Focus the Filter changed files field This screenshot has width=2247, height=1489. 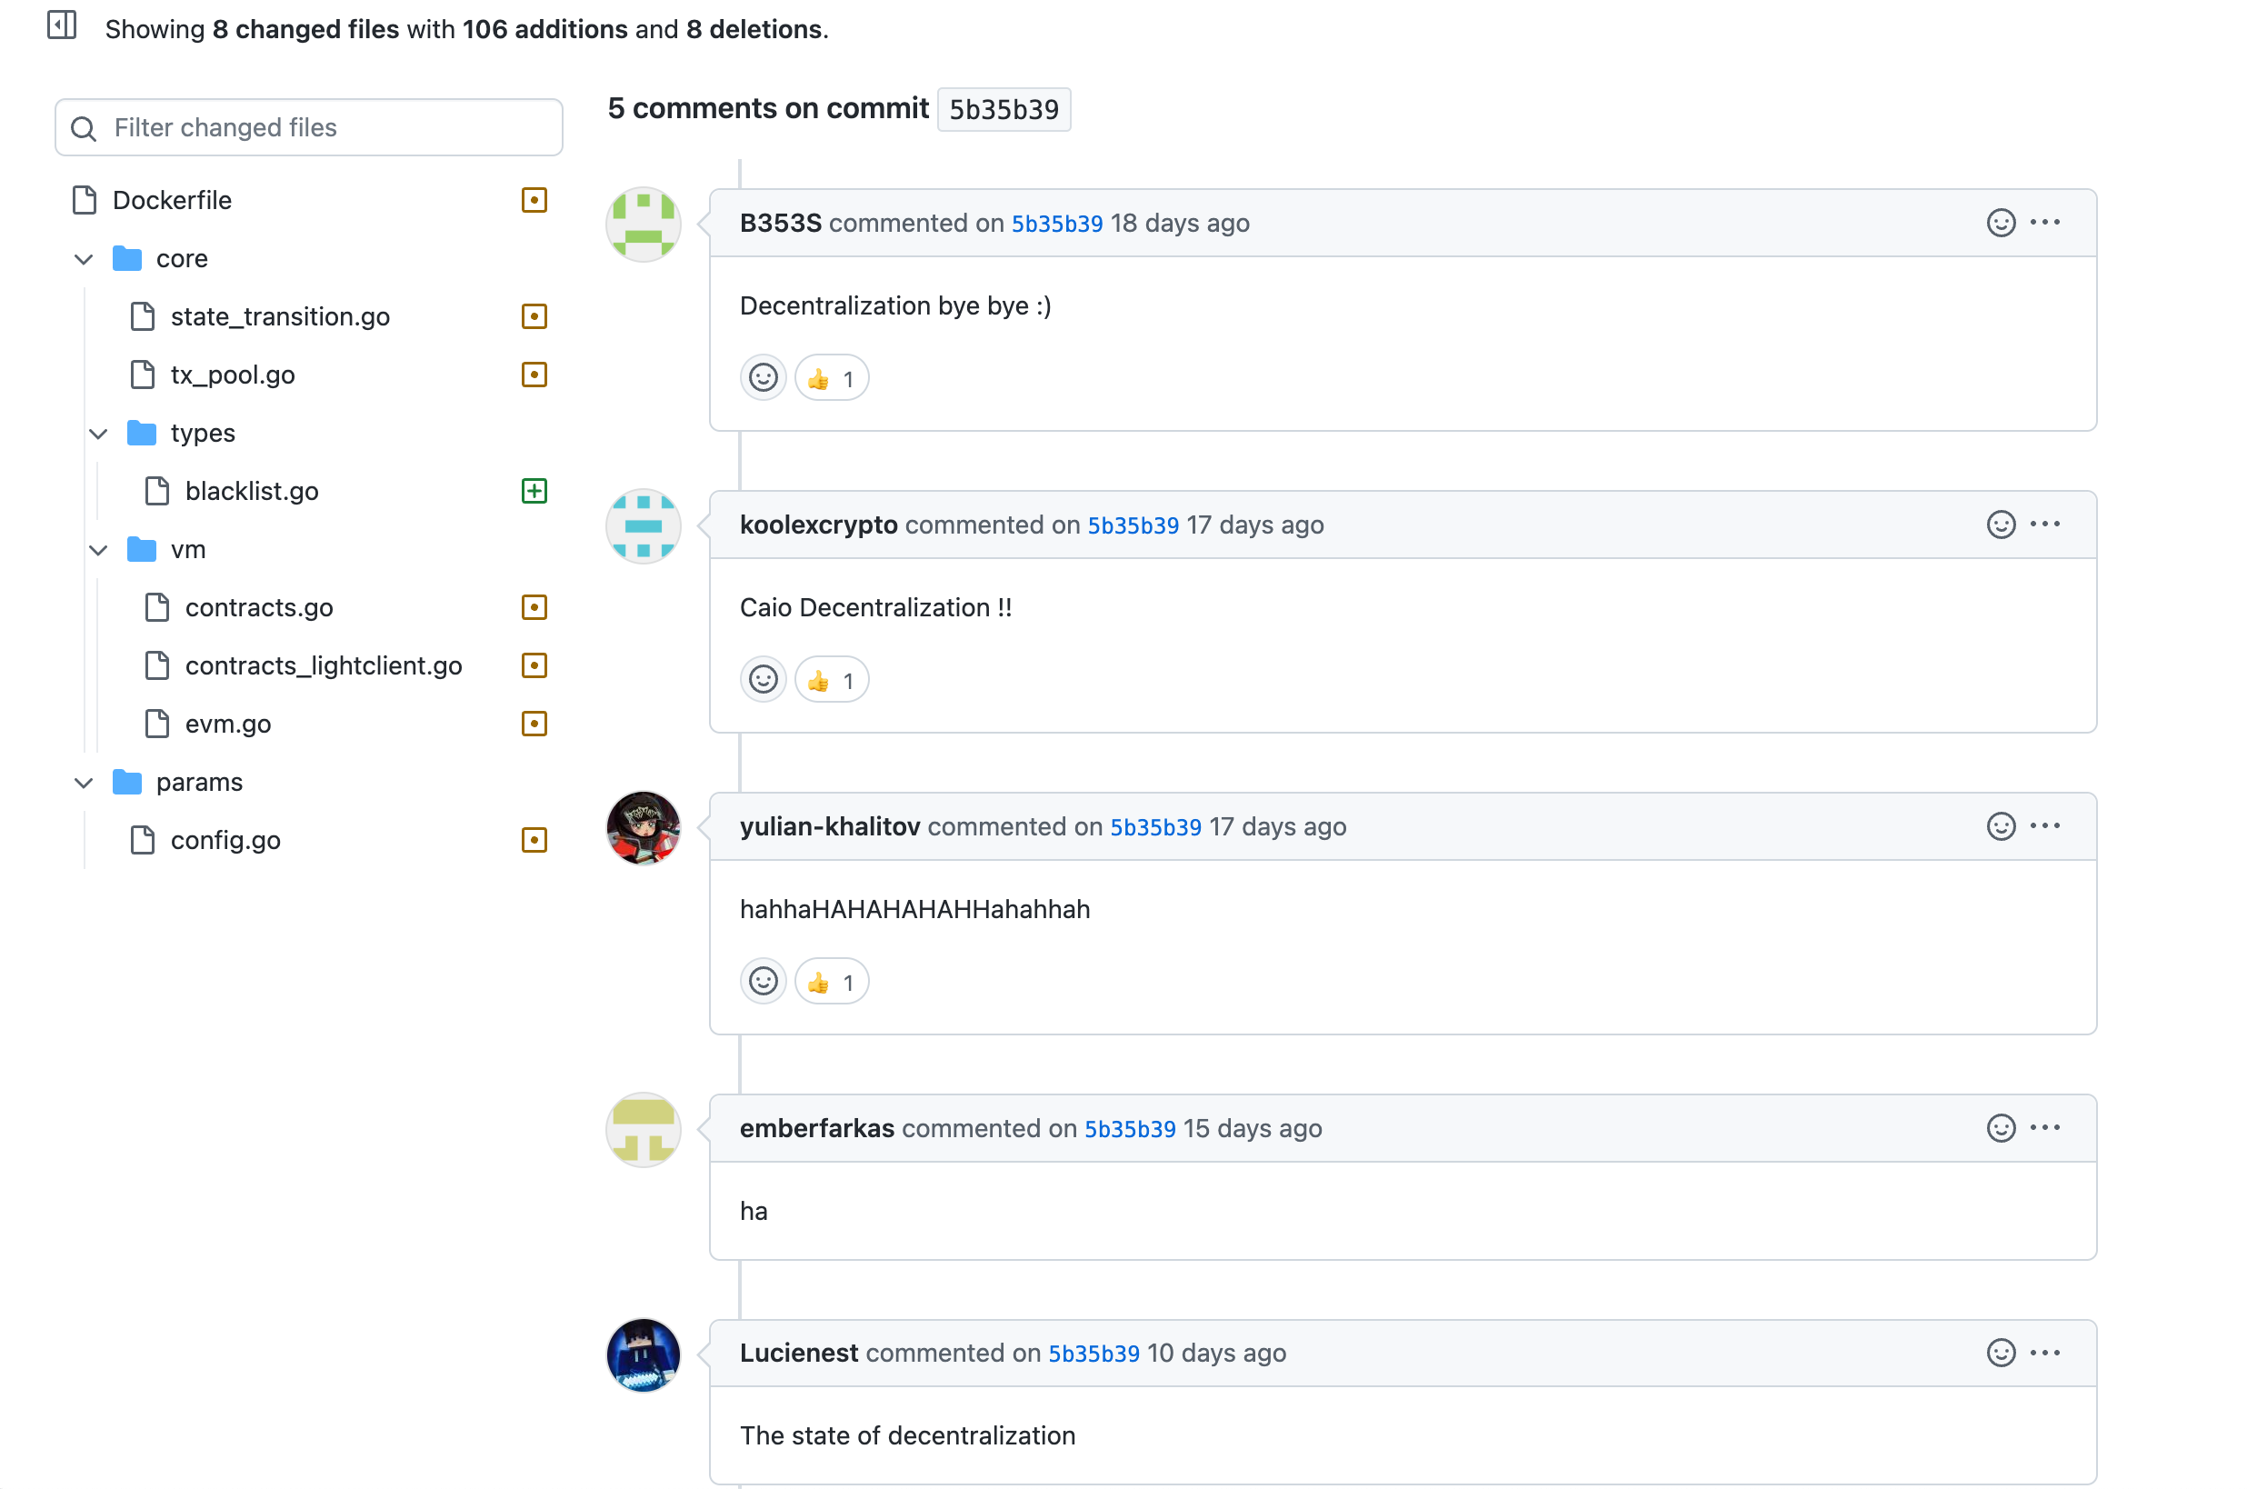pos(323,127)
